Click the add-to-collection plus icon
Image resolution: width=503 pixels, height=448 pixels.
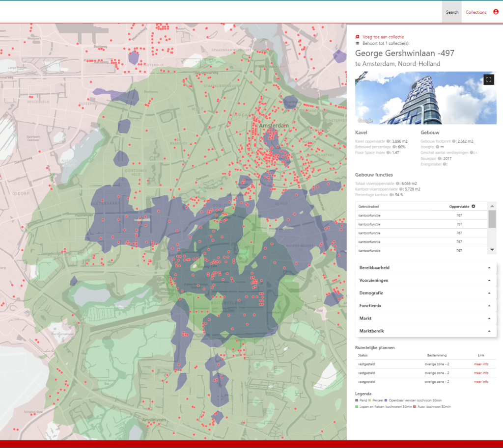coord(357,37)
